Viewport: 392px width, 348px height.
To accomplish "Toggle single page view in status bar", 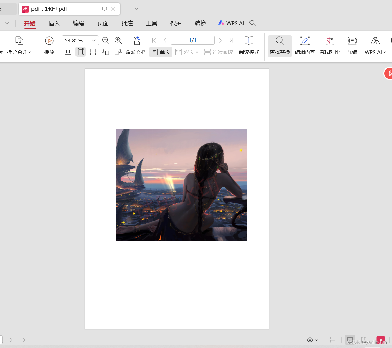I will 350,340.
